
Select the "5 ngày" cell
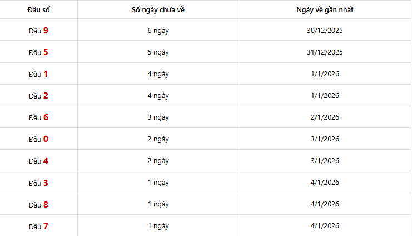pyautogui.click(x=158, y=52)
